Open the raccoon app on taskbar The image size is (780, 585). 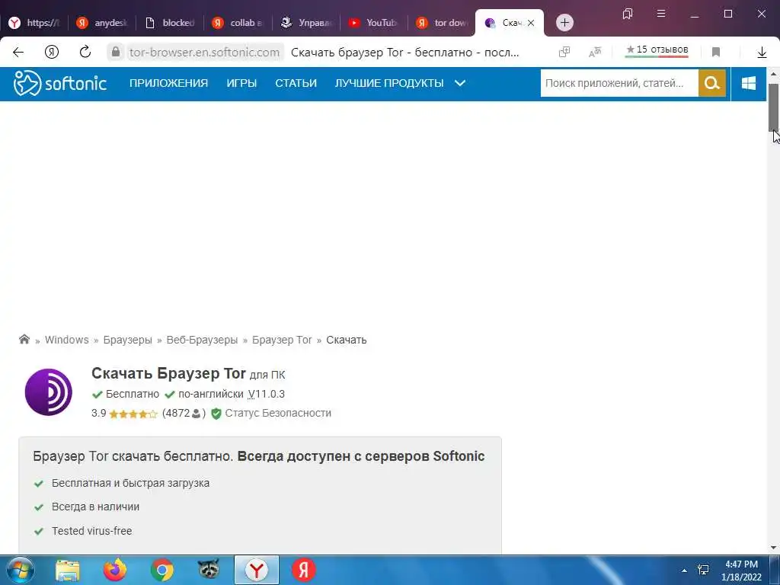pyautogui.click(x=209, y=569)
